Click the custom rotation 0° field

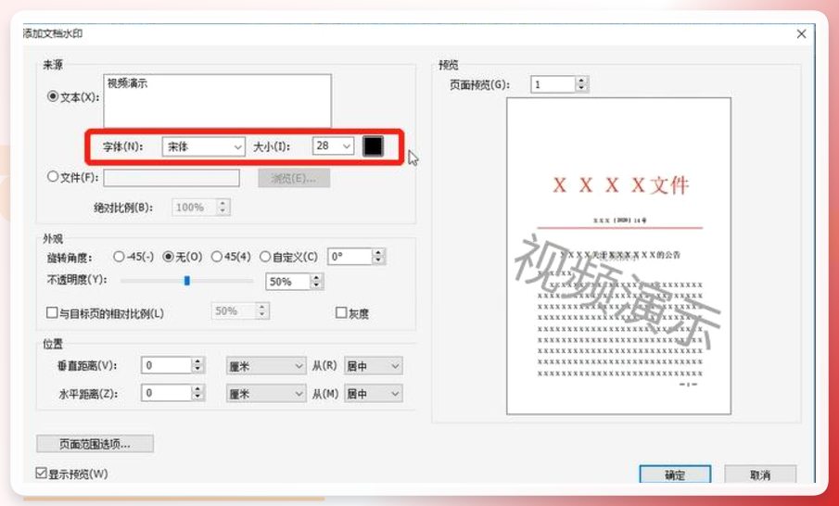point(350,257)
